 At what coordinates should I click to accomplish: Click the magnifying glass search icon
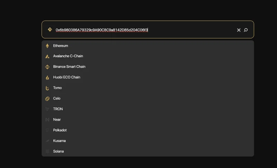click(x=246, y=30)
